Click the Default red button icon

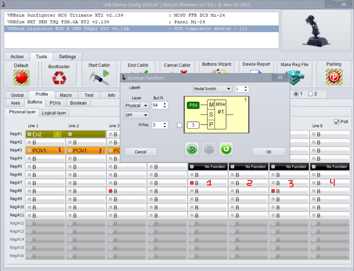pyautogui.click(x=21, y=77)
